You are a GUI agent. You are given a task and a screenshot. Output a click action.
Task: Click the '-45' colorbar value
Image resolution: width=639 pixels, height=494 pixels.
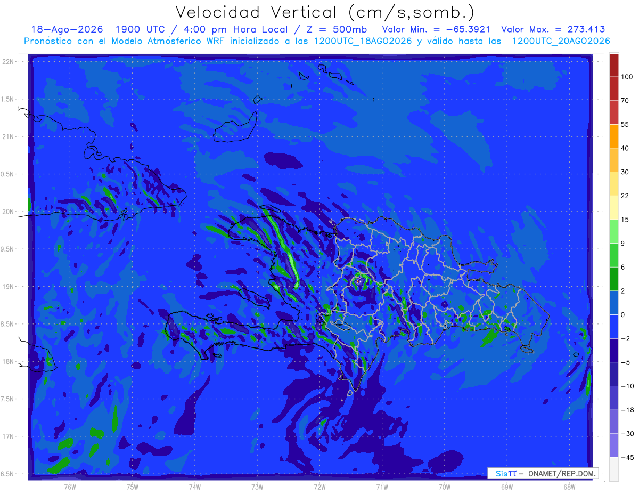(x=627, y=457)
